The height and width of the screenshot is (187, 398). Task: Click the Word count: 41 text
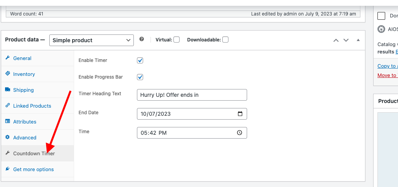[27, 14]
